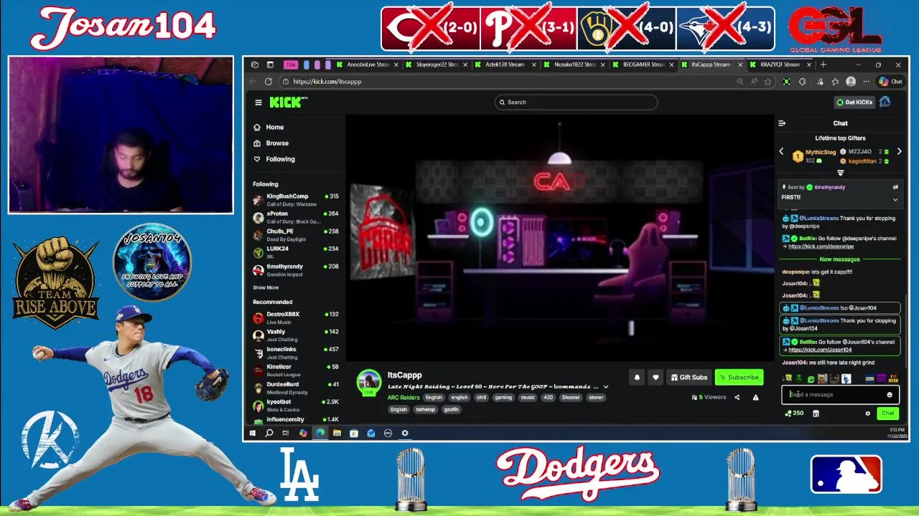
Task: Show next top gifters arrow
Action: pyautogui.click(x=899, y=152)
